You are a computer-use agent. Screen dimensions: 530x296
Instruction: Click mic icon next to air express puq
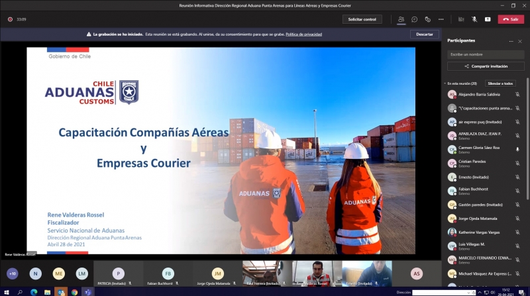click(x=517, y=122)
